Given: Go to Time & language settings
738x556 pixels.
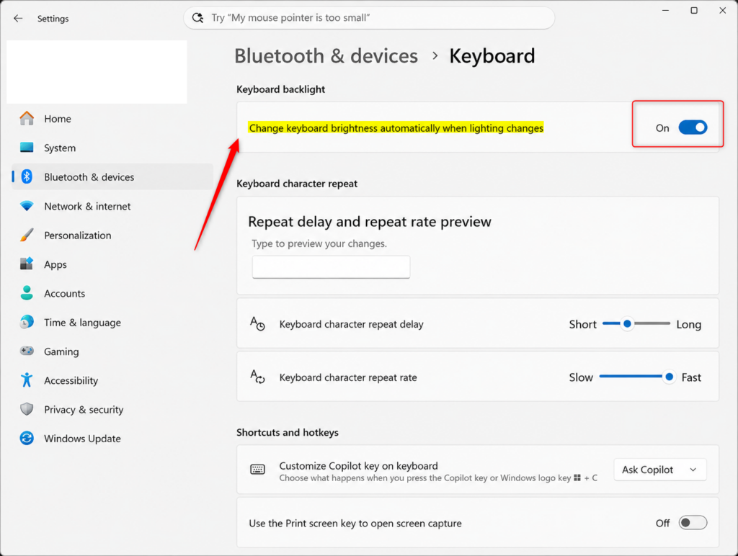Looking at the screenshot, I should (112, 323).
